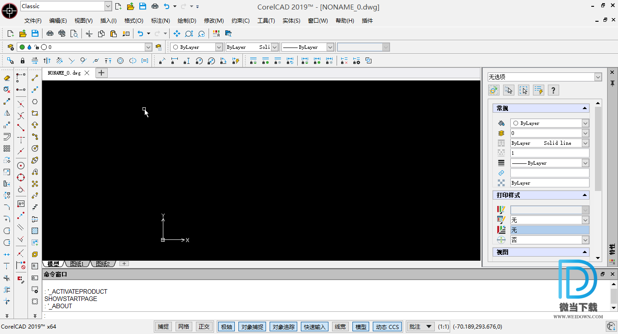The height and width of the screenshot is (334, 618).
Task: Select the Erase tool in left toolbar
Action: coord(7,78)
